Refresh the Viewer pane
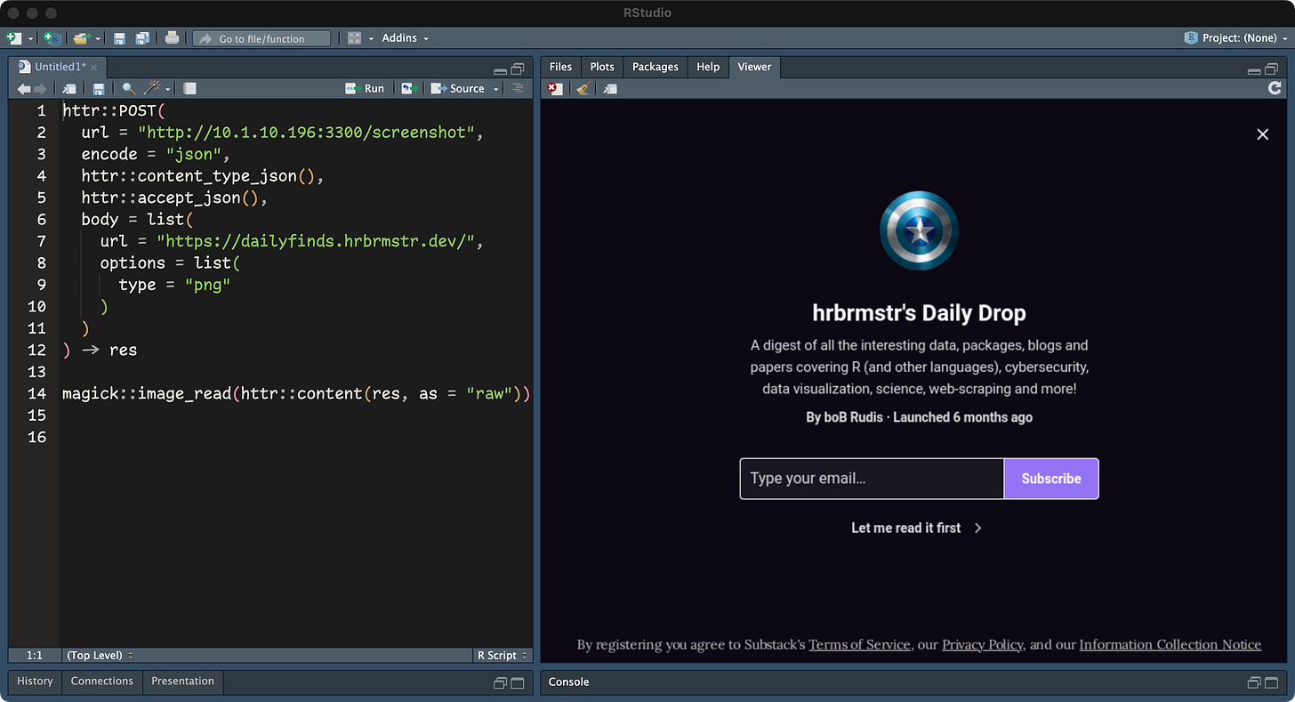The width and height of the screenshot is (1295, 702). coord(1275,88)
